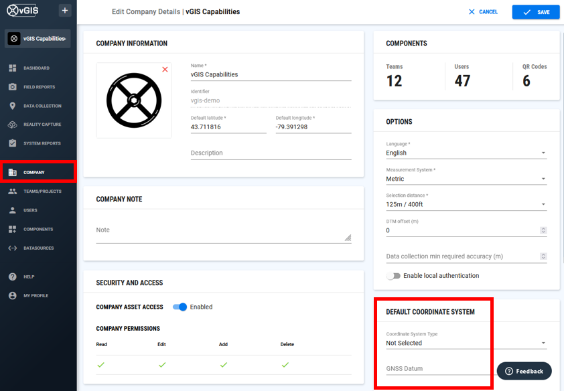The width and height of the screenshot is (564, 391).
Task: Open Reality Capture menu item
Action: click(42, 125)
